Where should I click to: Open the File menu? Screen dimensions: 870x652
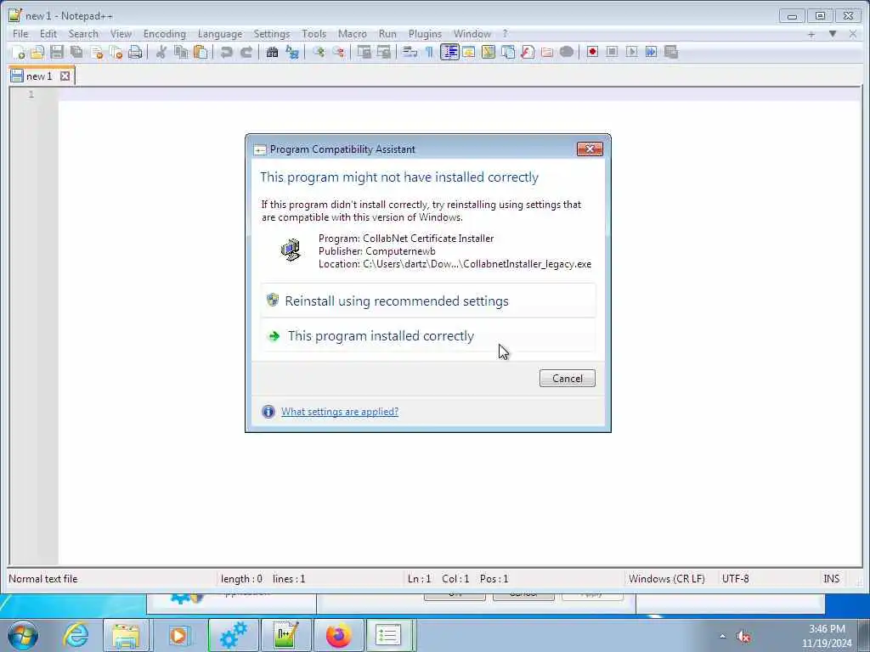20,34
